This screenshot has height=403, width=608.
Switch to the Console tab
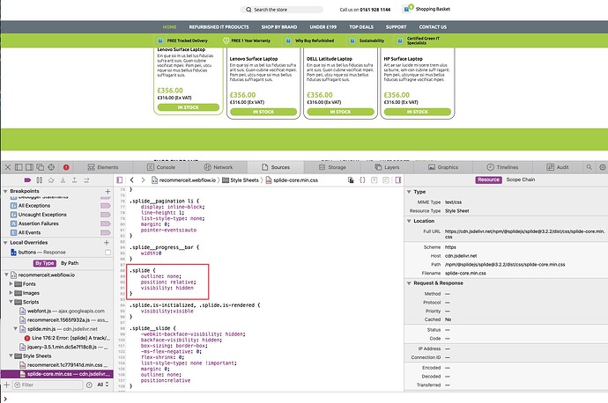pyautogui.click(x=161, y=167)
